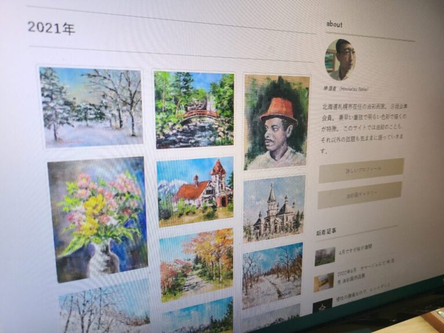Open the red arched bridge painting
The image size is (444, 333).
[x=194, y=110]
